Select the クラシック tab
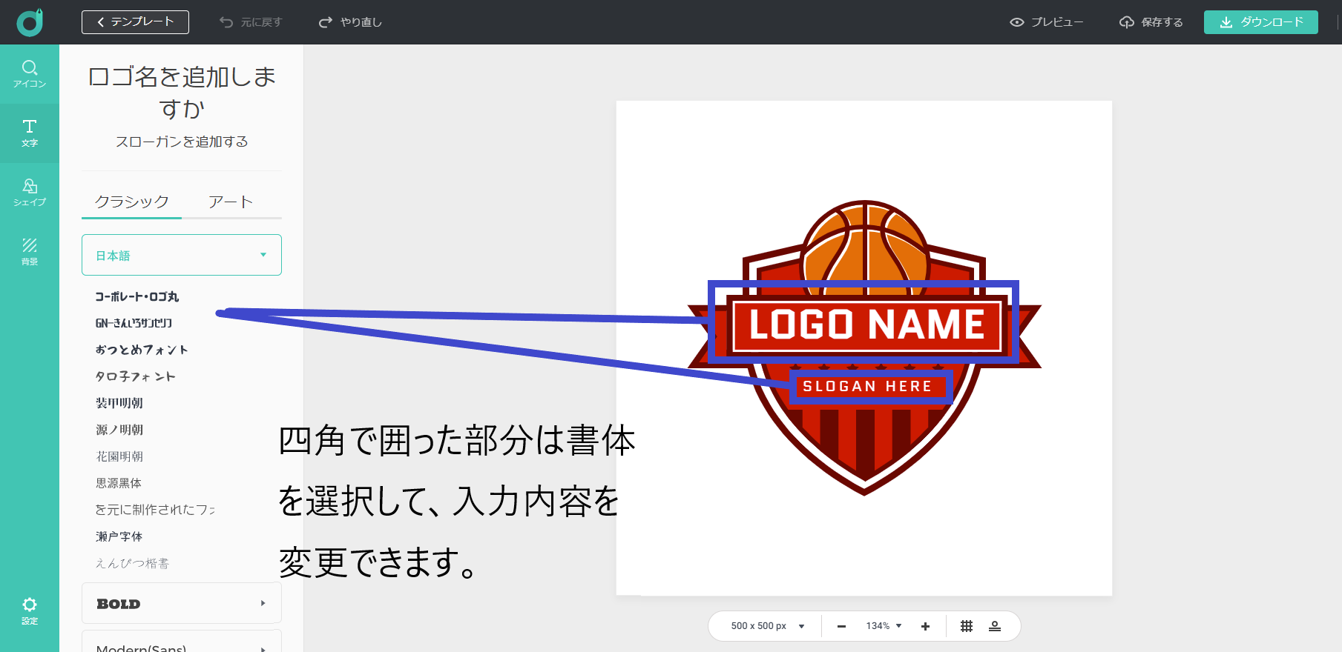 pyautogui.click(x=132, y=202)
